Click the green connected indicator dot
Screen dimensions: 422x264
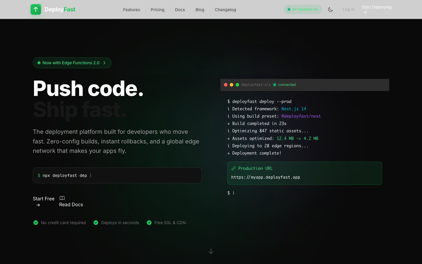click(275, 85)
